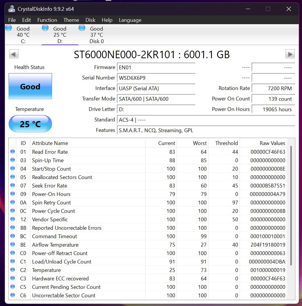Select the Load/Unload Cycle Count attribute name
302x306 pixels.
click(x=62, y=262)
